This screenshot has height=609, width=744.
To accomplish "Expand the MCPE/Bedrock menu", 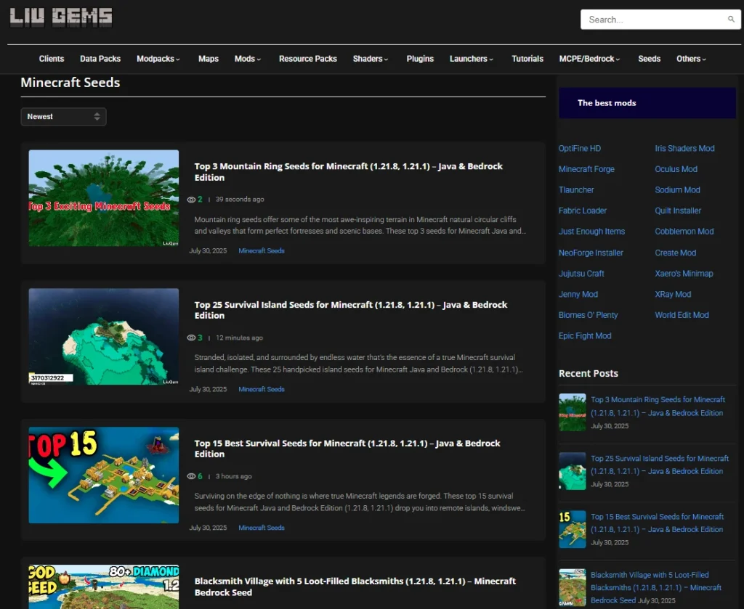I will (590, 59).
